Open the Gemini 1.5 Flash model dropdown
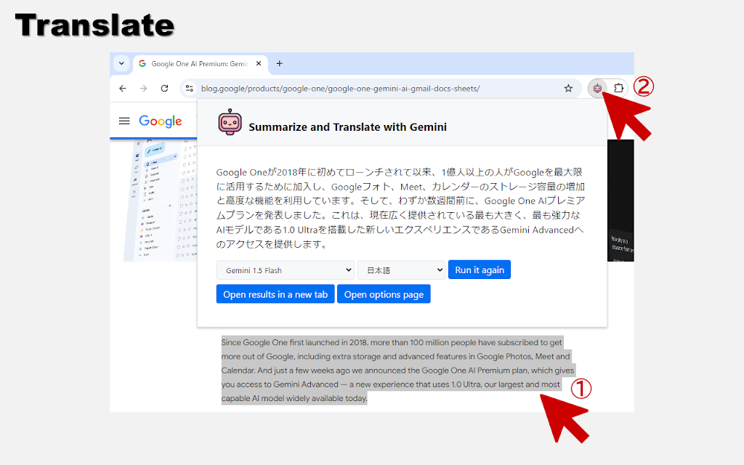Screen dimensions: 744x465 coord(285,270)
